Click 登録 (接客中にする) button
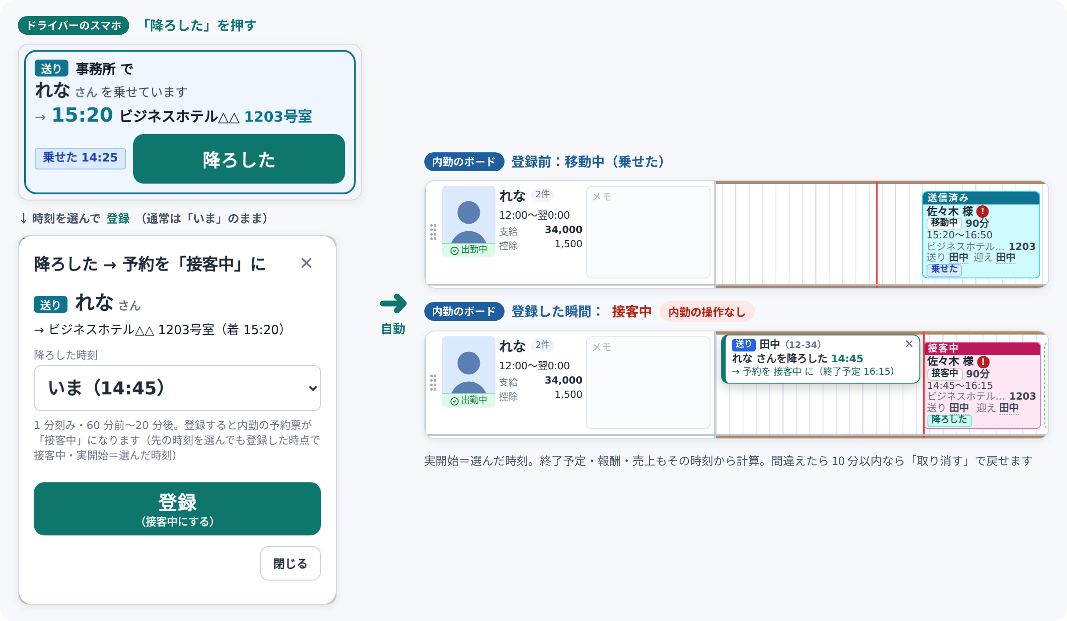 [x=177, y=509]
